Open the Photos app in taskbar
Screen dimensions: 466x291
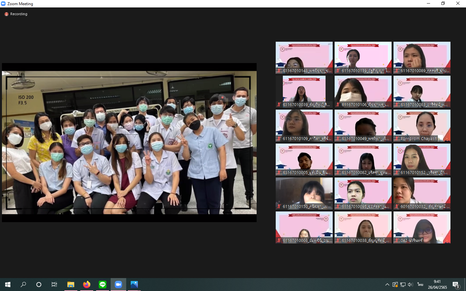pyautogui.click(x=134, y=285)
